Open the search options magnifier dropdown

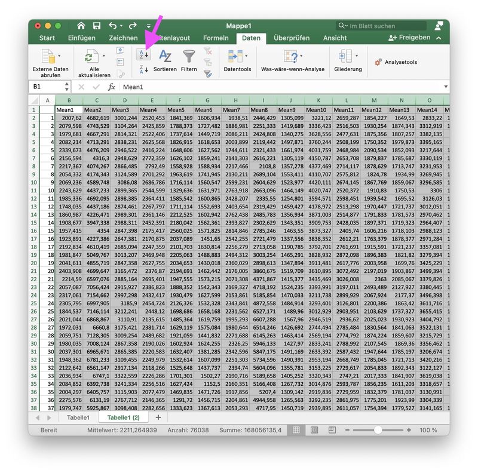pos(343,26)
